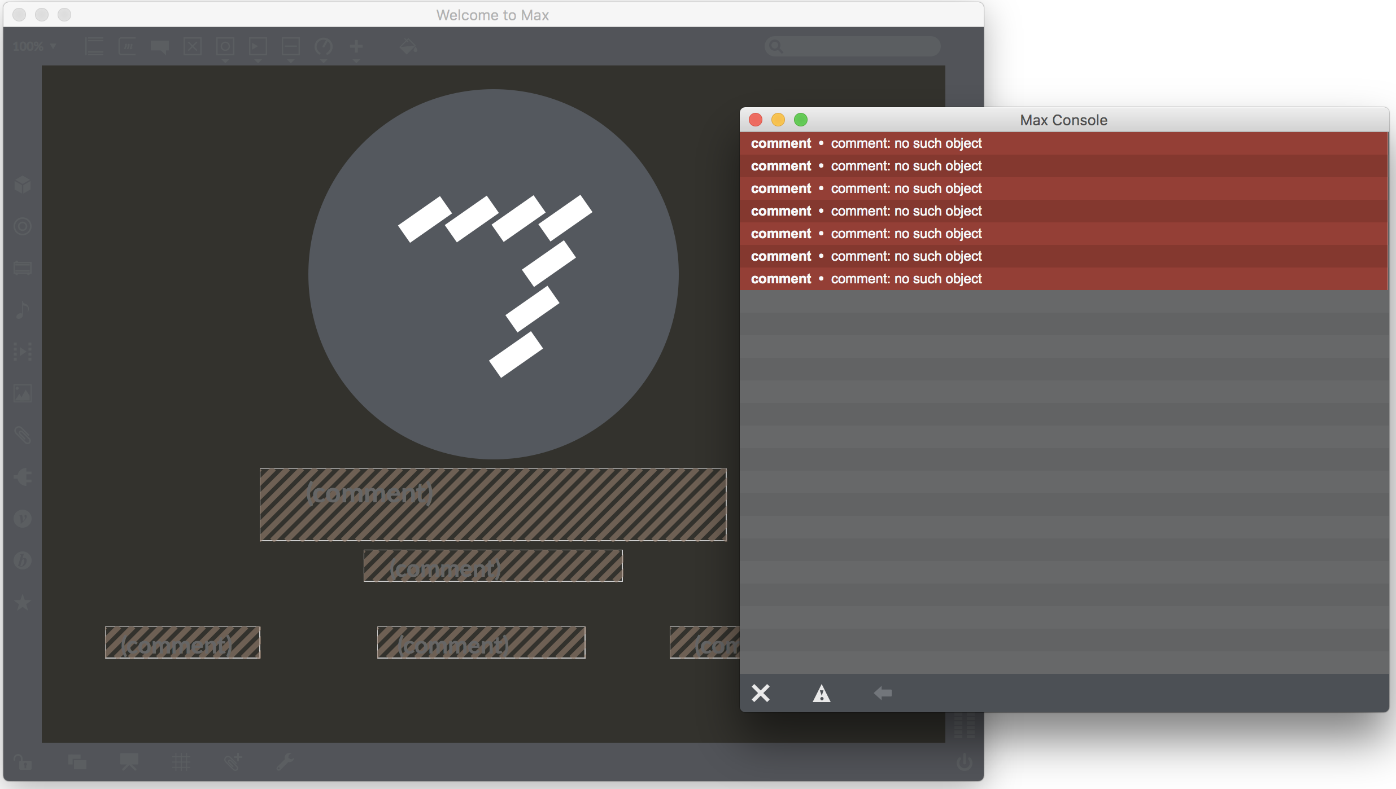Open the zoom 100% dropdown
1396x789 pixels.
click(x=34, y=46)
